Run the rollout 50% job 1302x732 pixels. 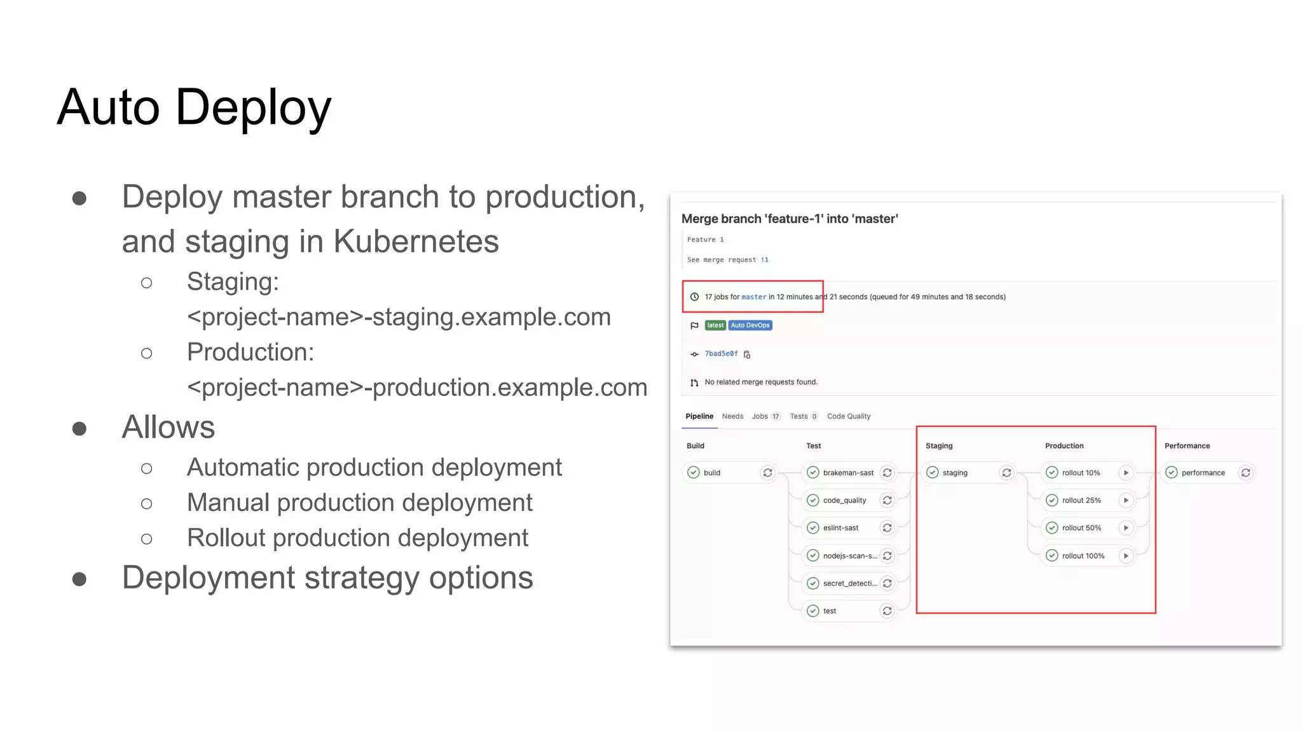coord(1126,528)
